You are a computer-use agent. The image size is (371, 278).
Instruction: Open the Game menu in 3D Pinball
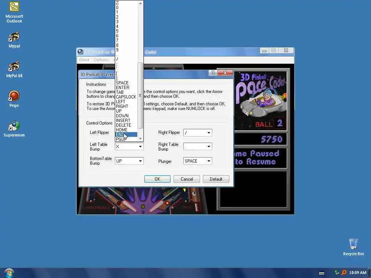click(84, 60)
